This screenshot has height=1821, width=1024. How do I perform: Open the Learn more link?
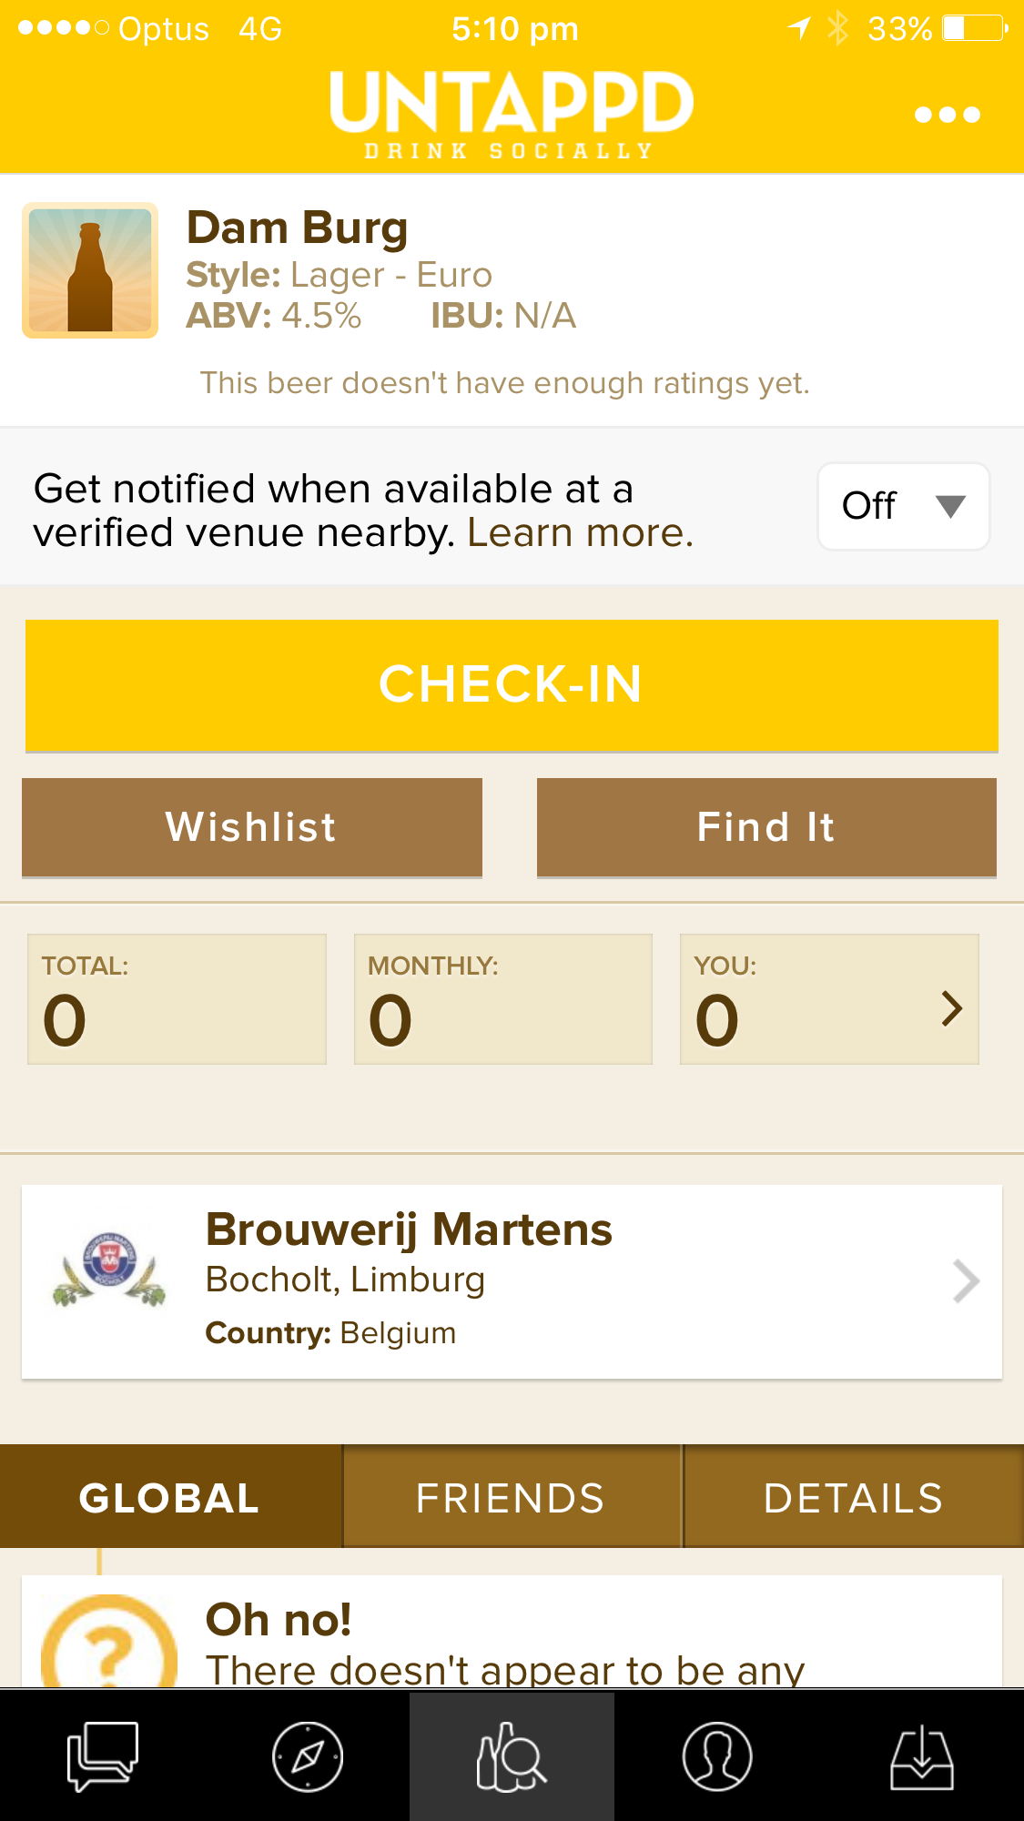coord(580,533)
